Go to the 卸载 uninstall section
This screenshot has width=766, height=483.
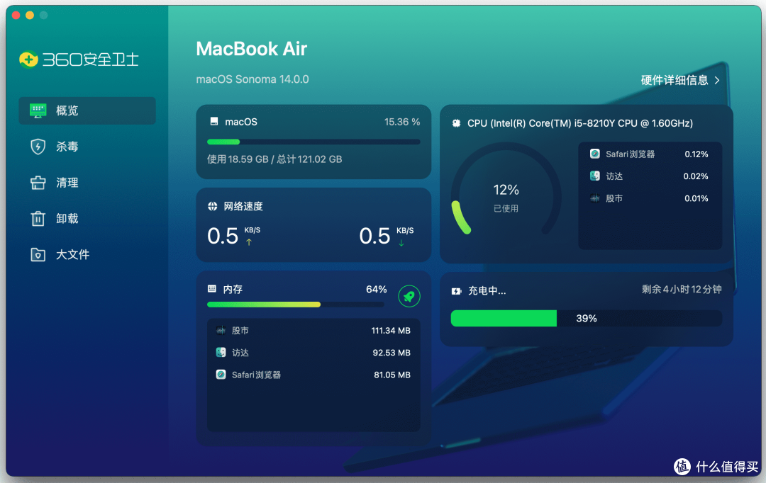coord(87,219)
